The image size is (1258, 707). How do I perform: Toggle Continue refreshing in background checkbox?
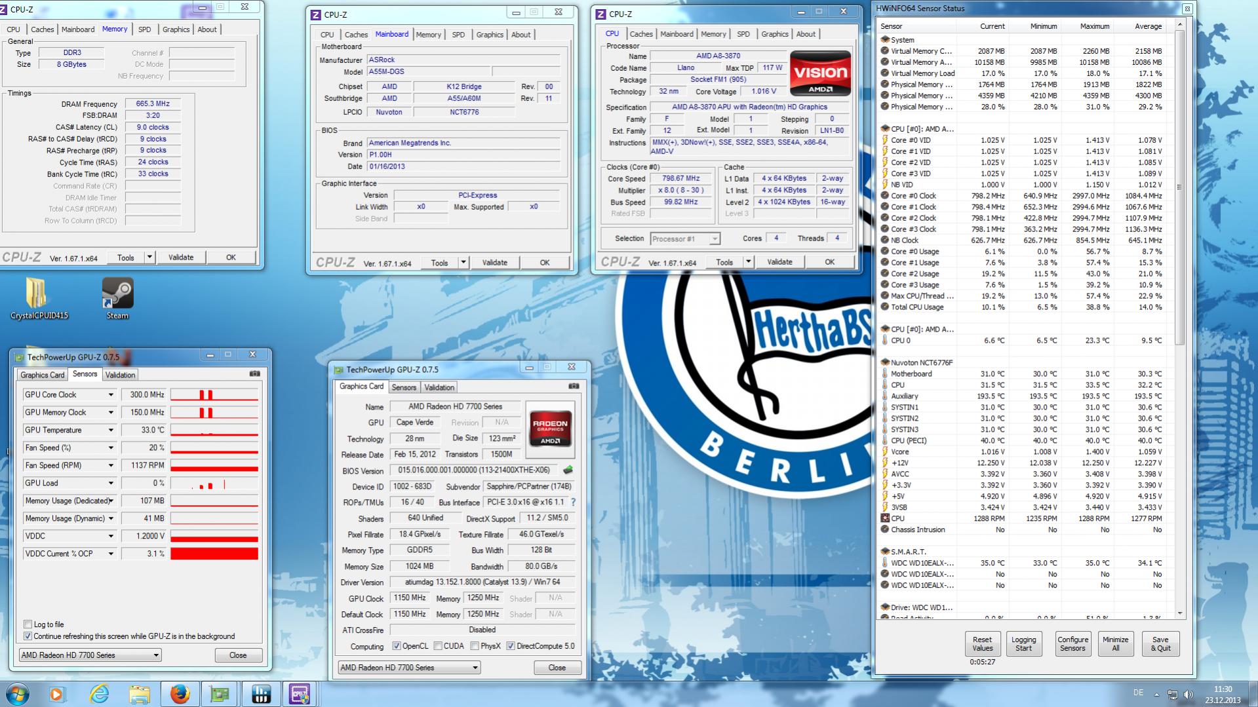tap(28, 636)
